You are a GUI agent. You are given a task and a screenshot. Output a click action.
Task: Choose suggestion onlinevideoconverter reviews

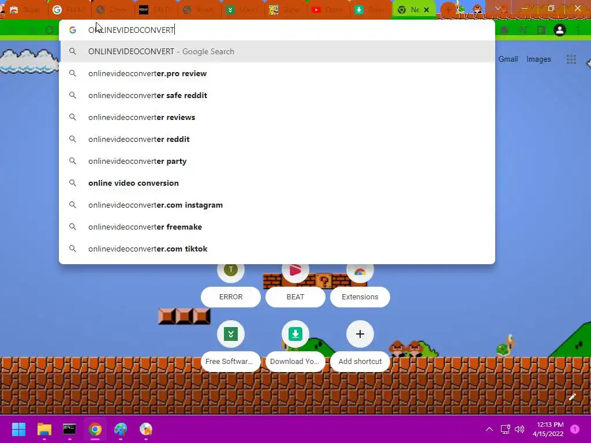pos(277,117)
